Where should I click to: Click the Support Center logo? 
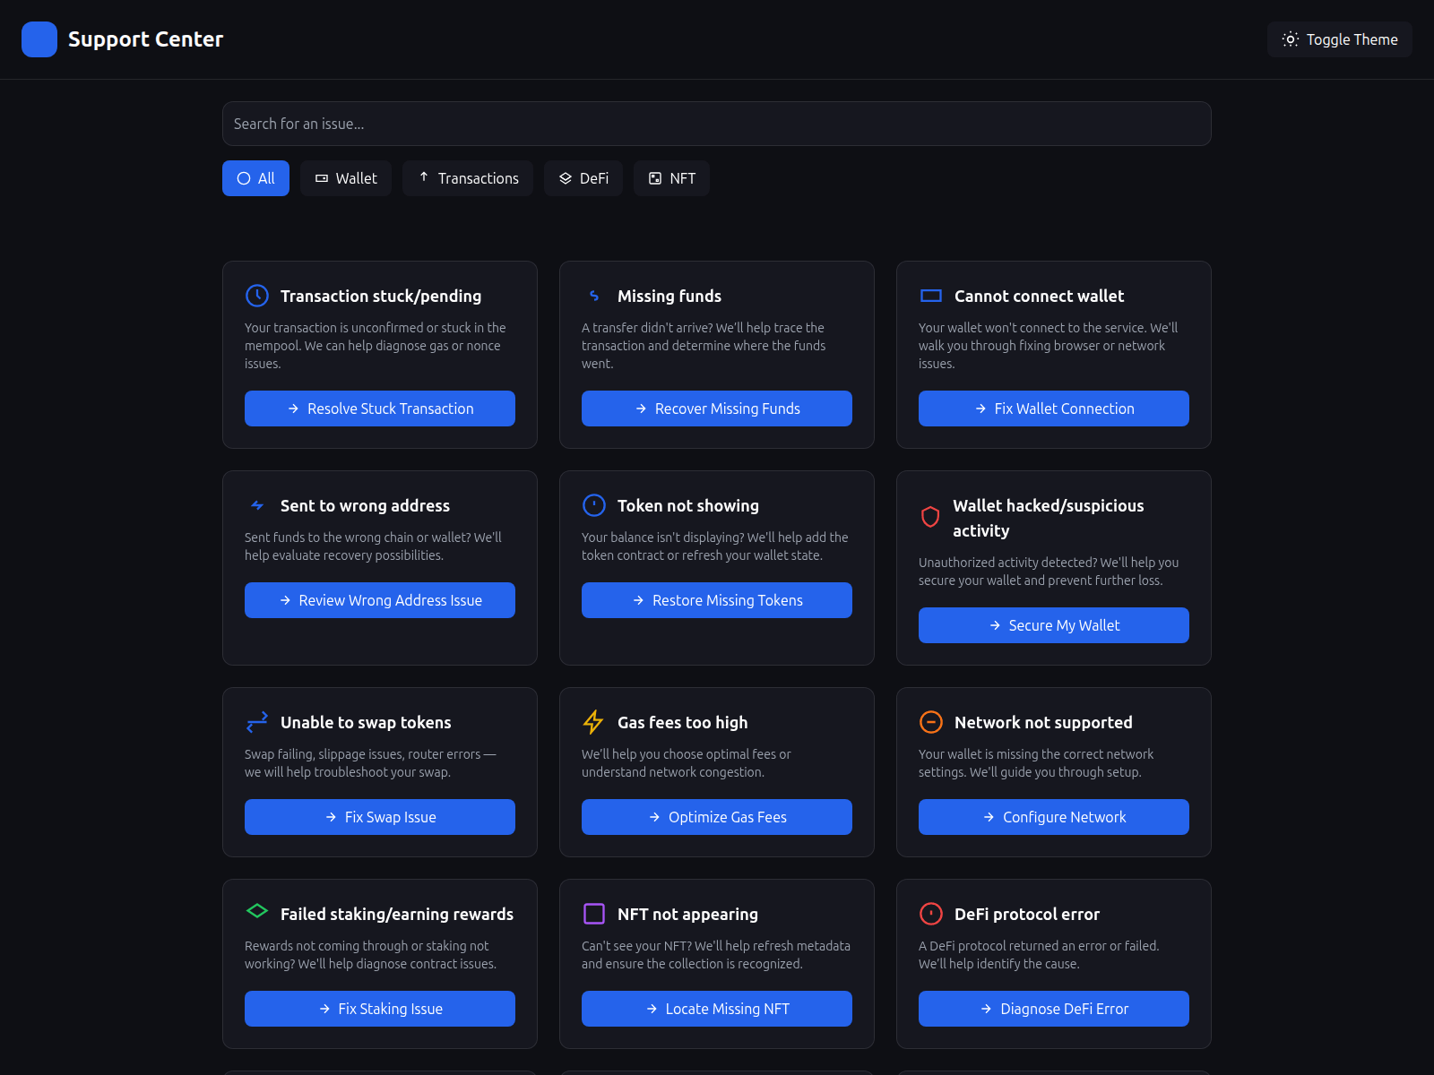124,39
